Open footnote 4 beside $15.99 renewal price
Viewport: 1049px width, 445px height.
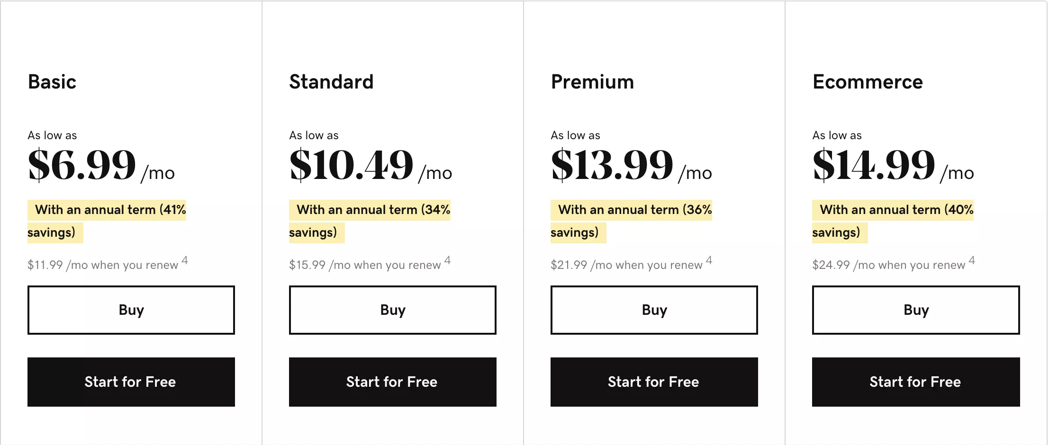click(x=447, y=260)
